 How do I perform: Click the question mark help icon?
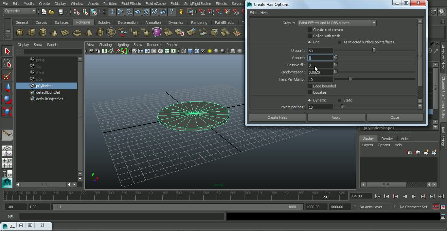point(171,12)
